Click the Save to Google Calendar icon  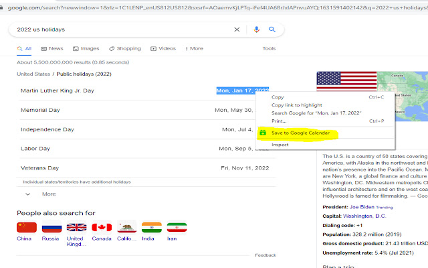(263, 133)
